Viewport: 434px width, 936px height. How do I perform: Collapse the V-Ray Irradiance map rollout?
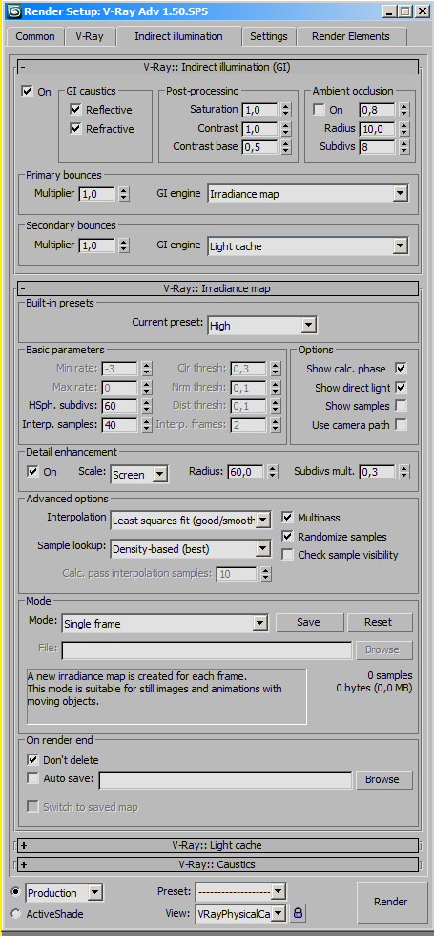(x=217, y=288)
